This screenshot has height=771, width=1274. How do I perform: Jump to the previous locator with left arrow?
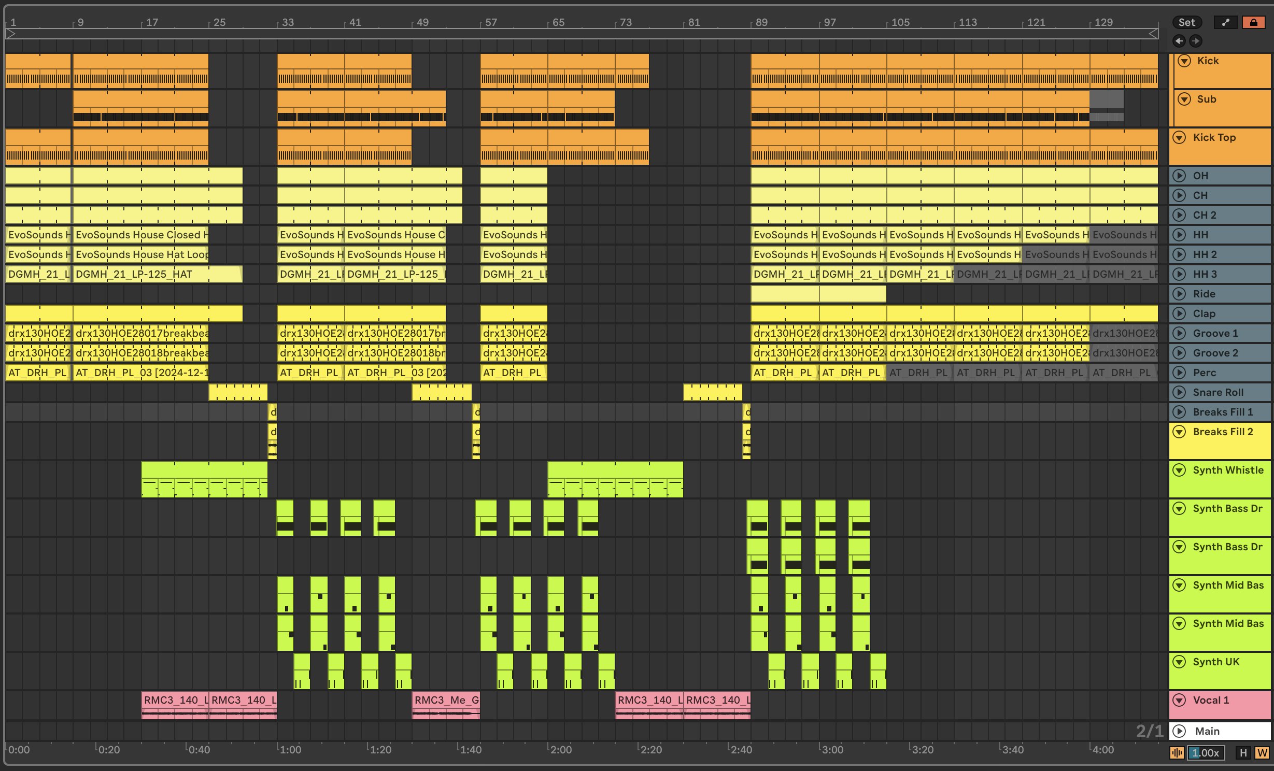[1179, 41]
